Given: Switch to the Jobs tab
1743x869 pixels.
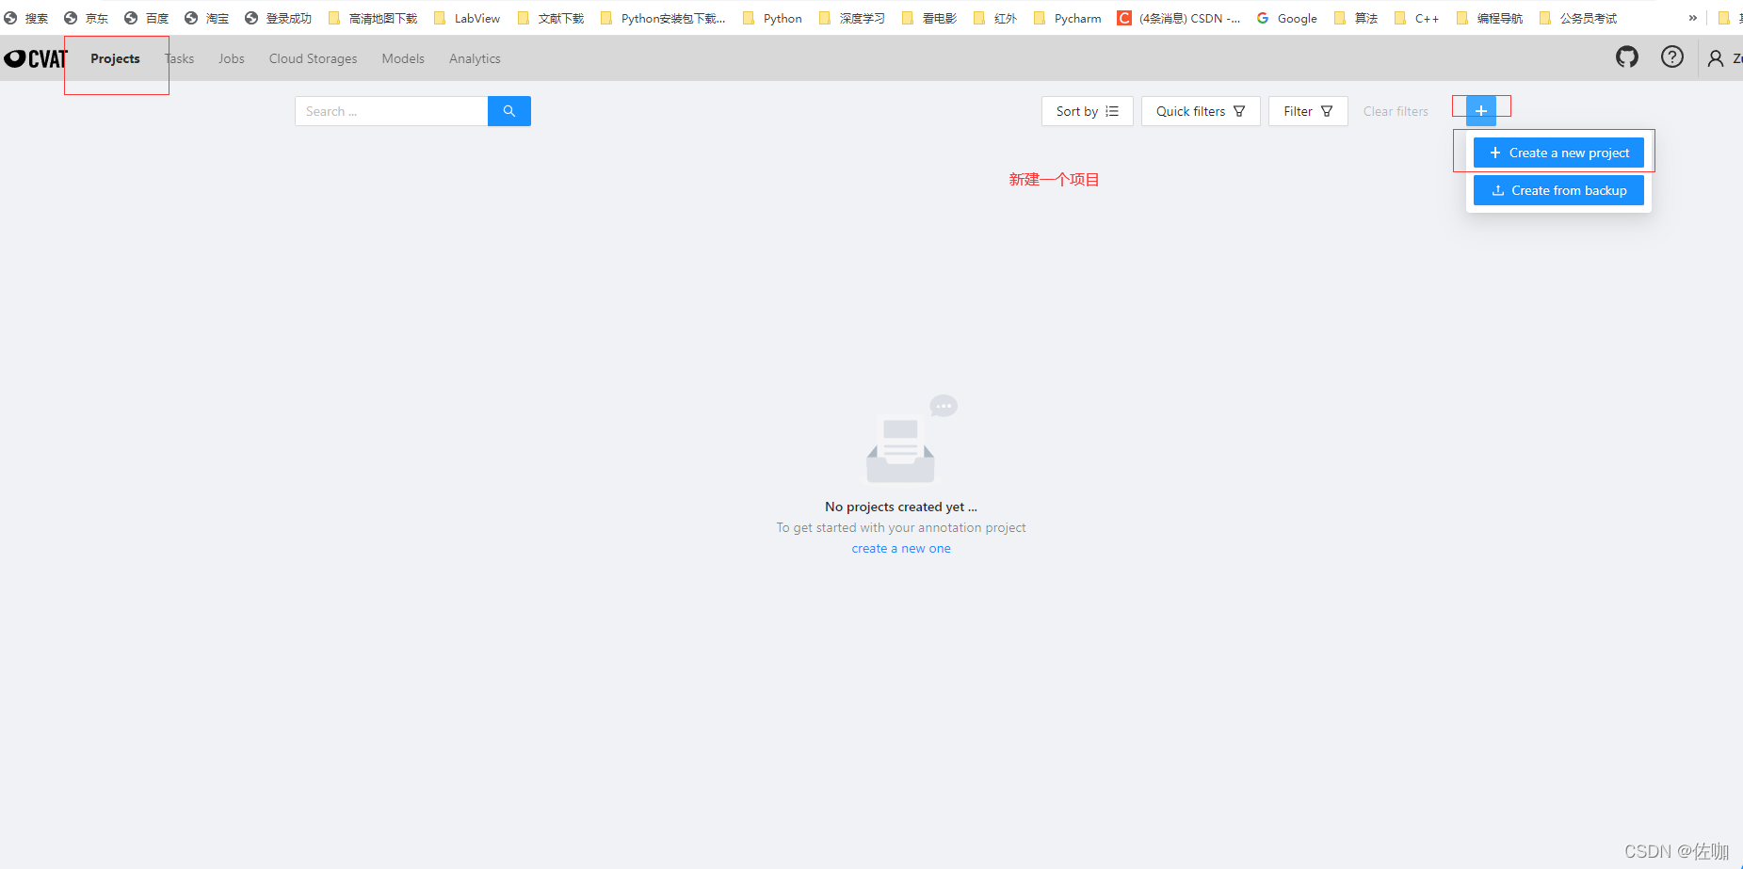Looking at the screenshot, I should 232,58.
